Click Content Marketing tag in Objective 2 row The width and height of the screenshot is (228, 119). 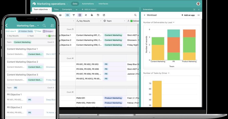(113, 40)
